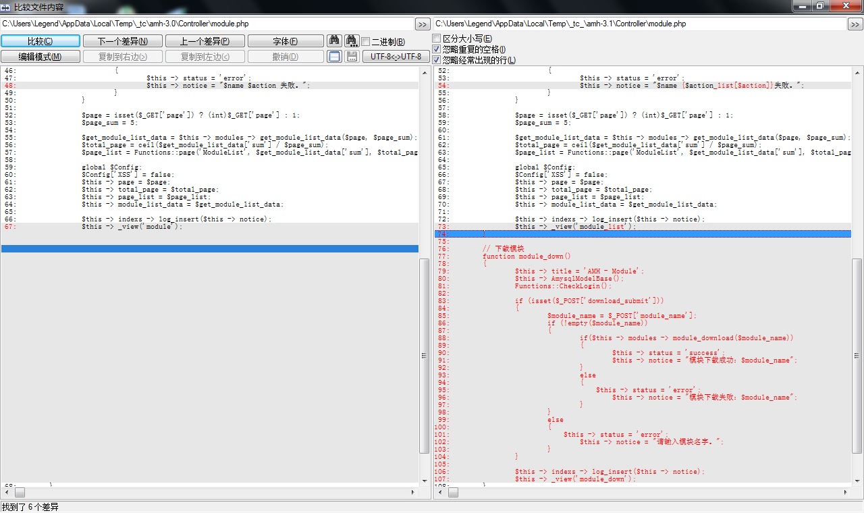Click the greyed save floppy icon

click(x=352, y=57)
